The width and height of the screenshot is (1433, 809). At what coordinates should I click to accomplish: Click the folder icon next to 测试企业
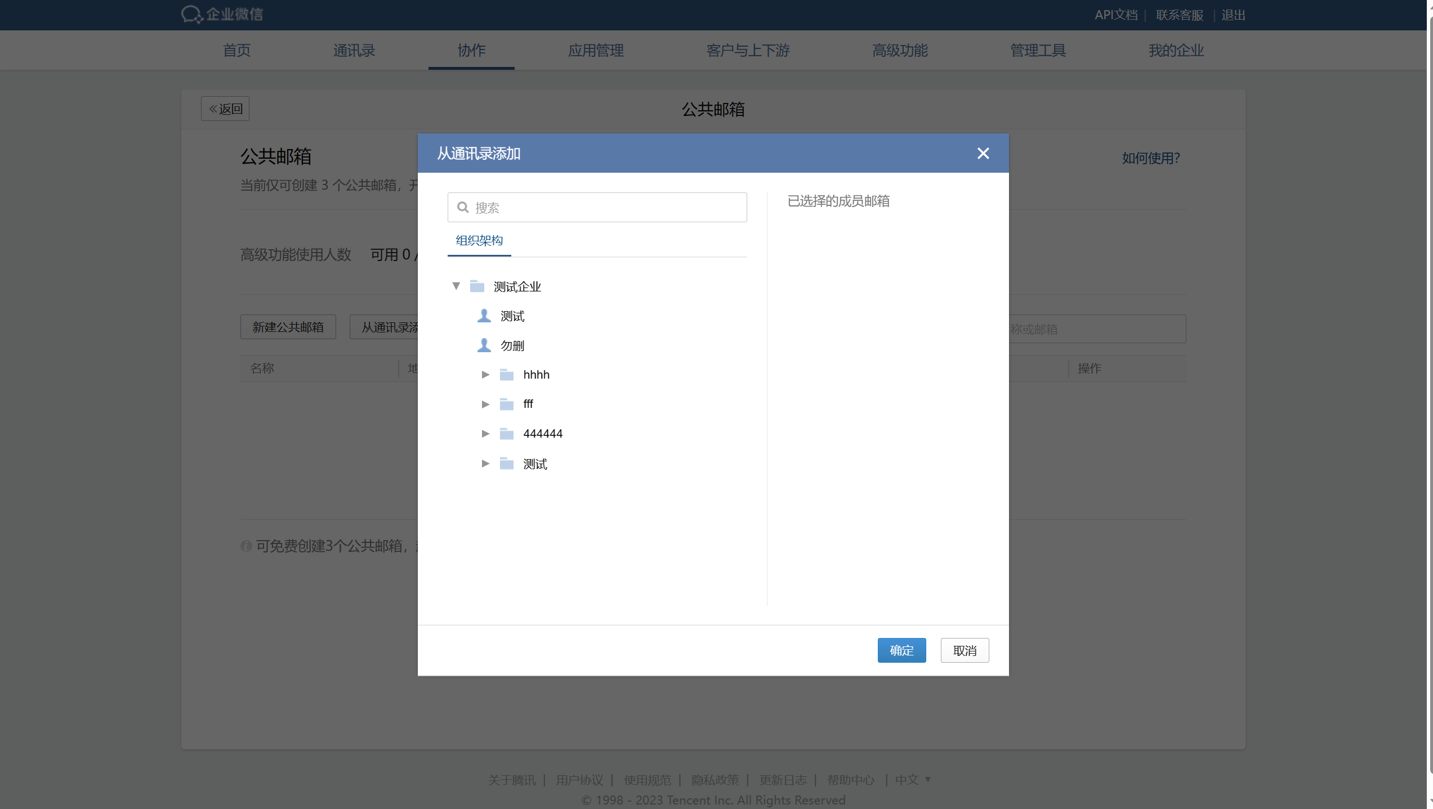[477, 286]
